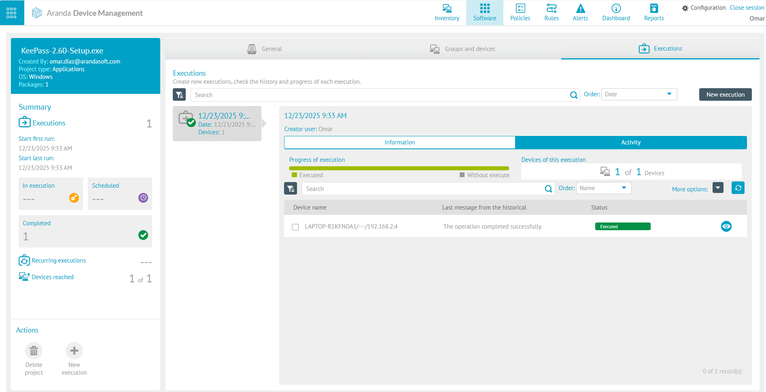Open the app launcher grid menu
Image resolution: width=766 pixels, height=392 pixels.
tap(12, 13)
